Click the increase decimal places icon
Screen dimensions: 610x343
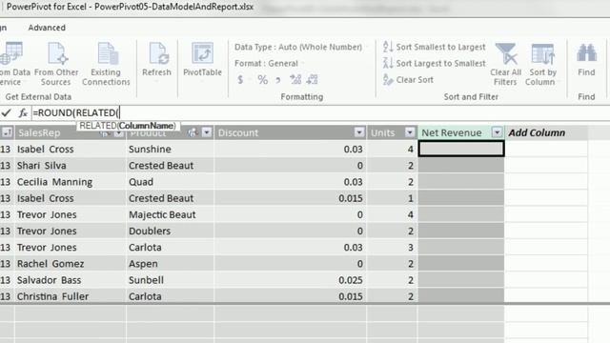click(x=295, y=79)
